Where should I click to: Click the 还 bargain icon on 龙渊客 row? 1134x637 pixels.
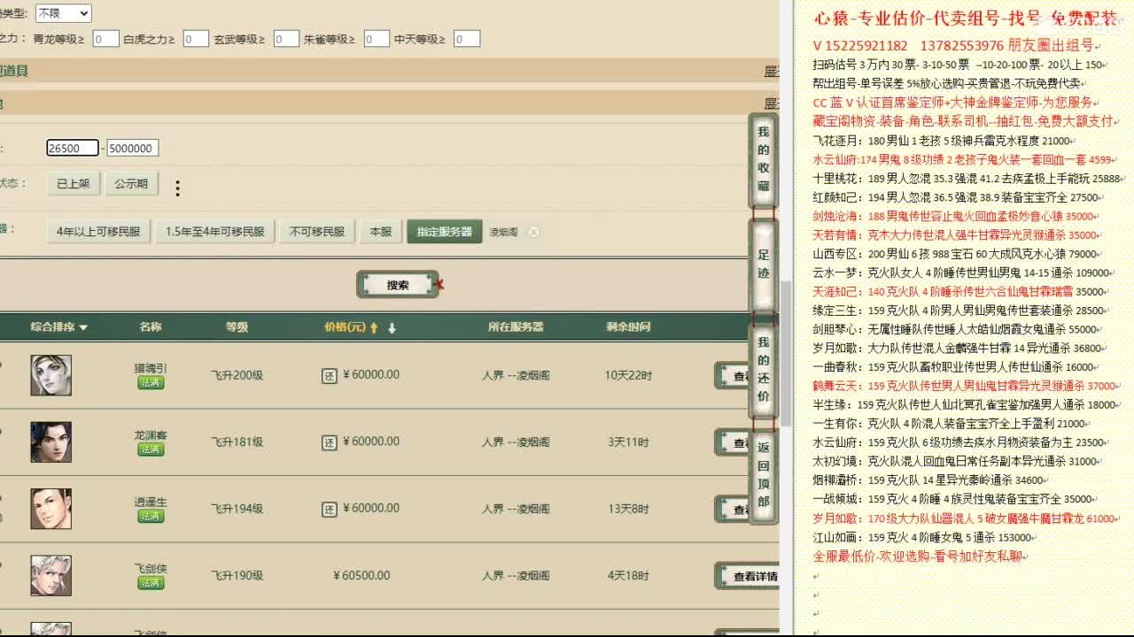pos(330,442)
